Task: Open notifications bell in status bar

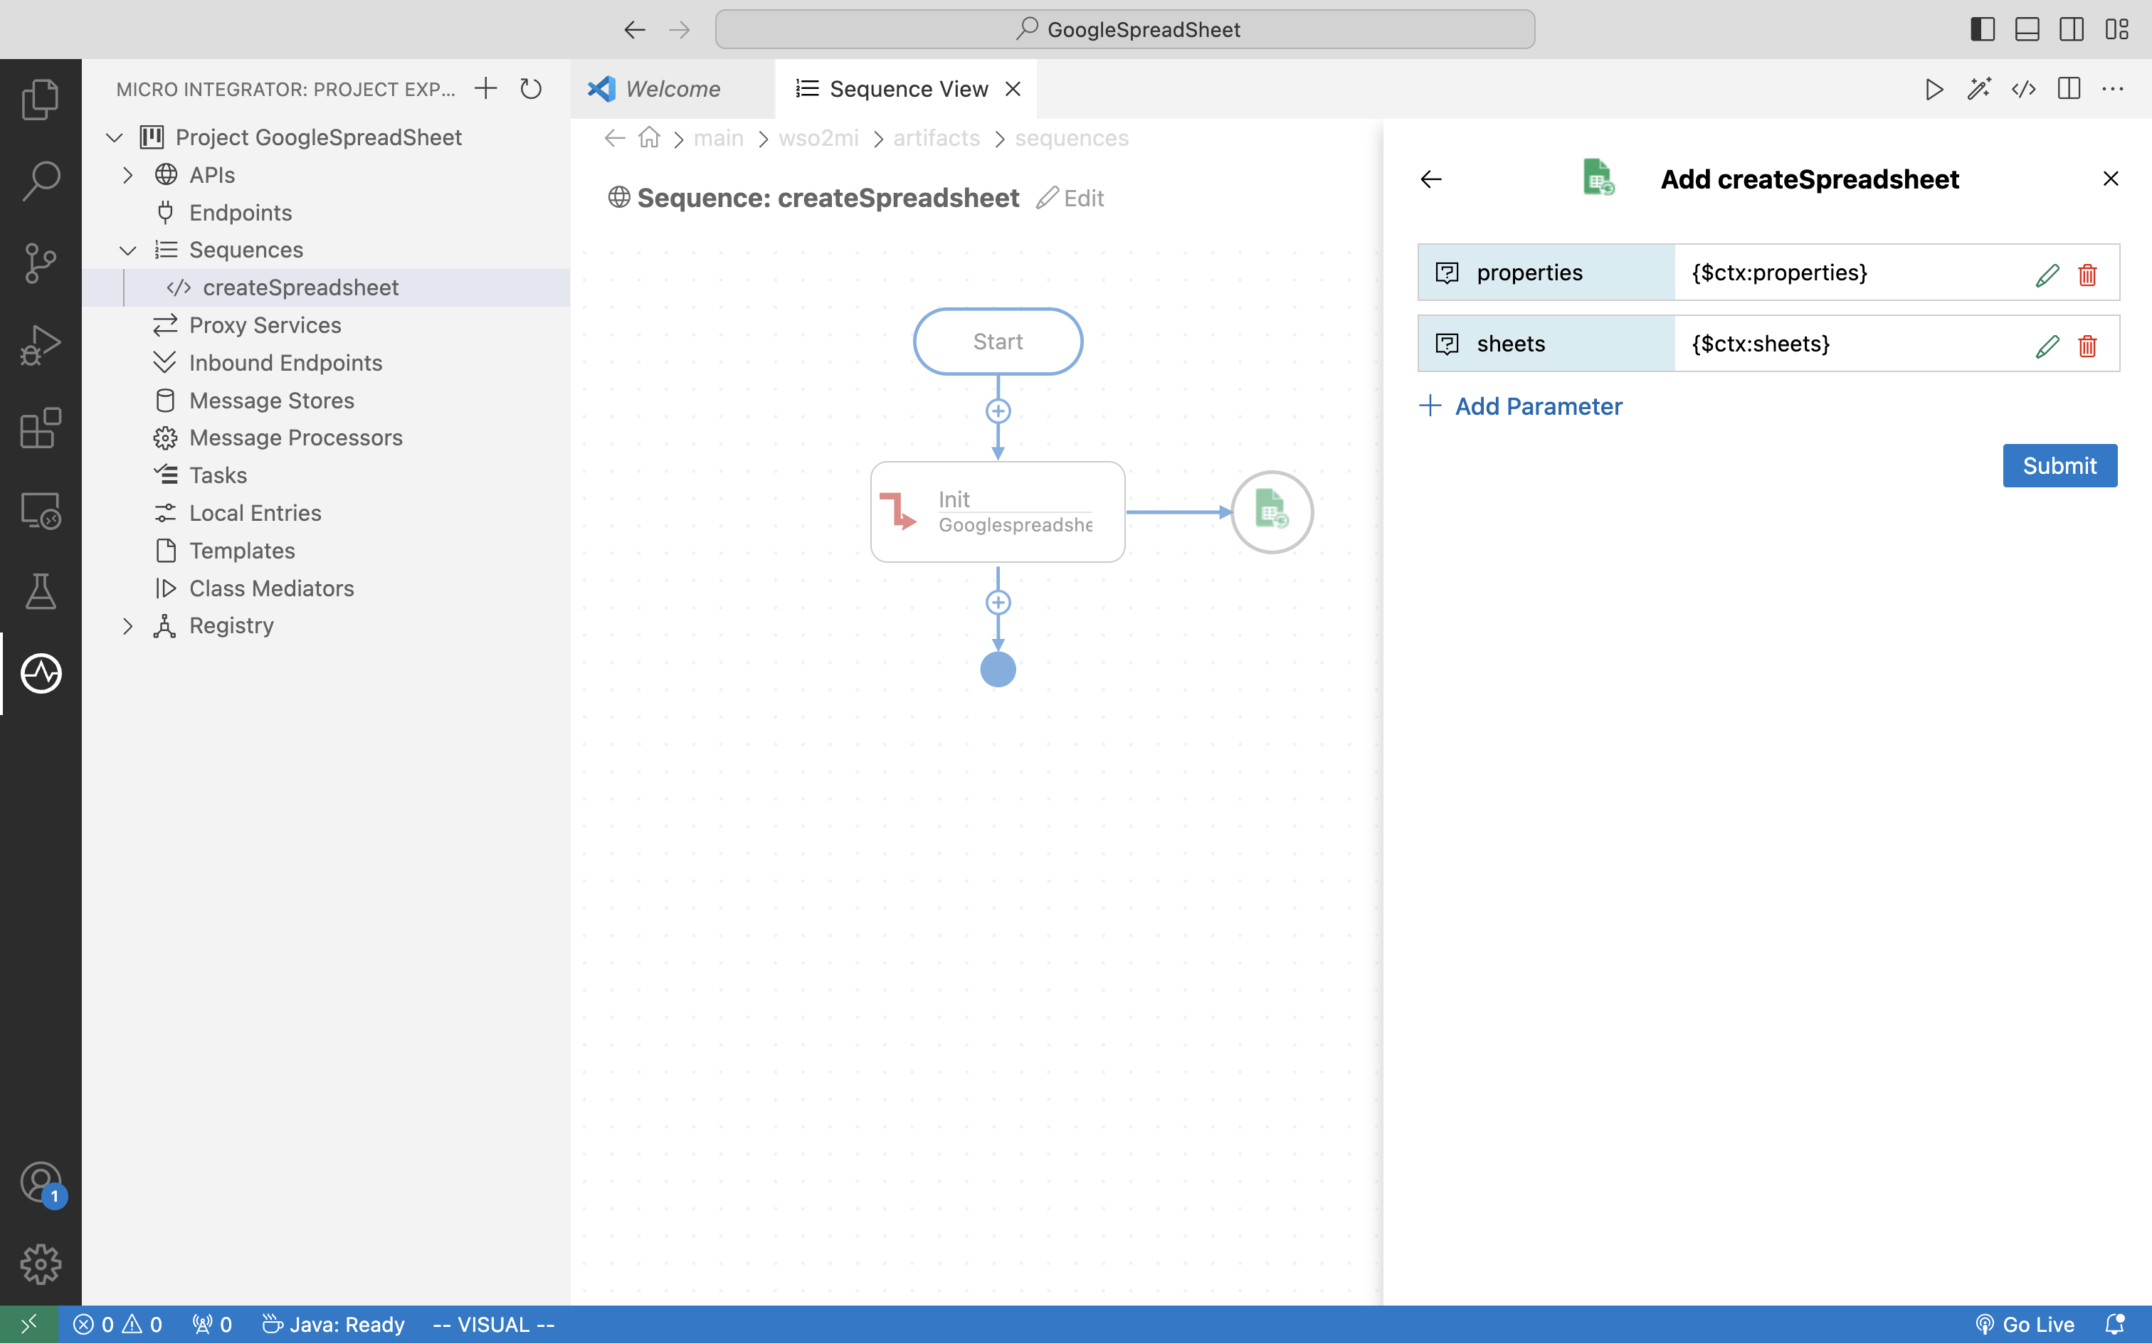Action: tap(2115, 1325)
